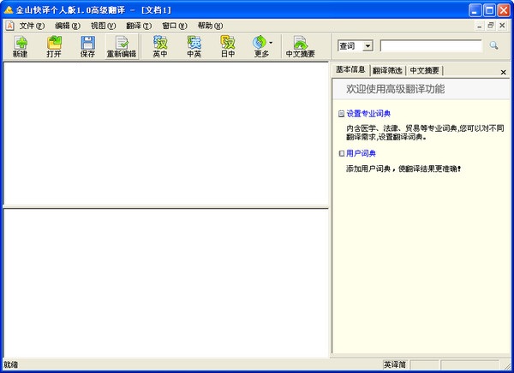This screenshot has height=373, width=514.
Task: Click the 中文摘要 summary toolbar icon
Action: 301,47
